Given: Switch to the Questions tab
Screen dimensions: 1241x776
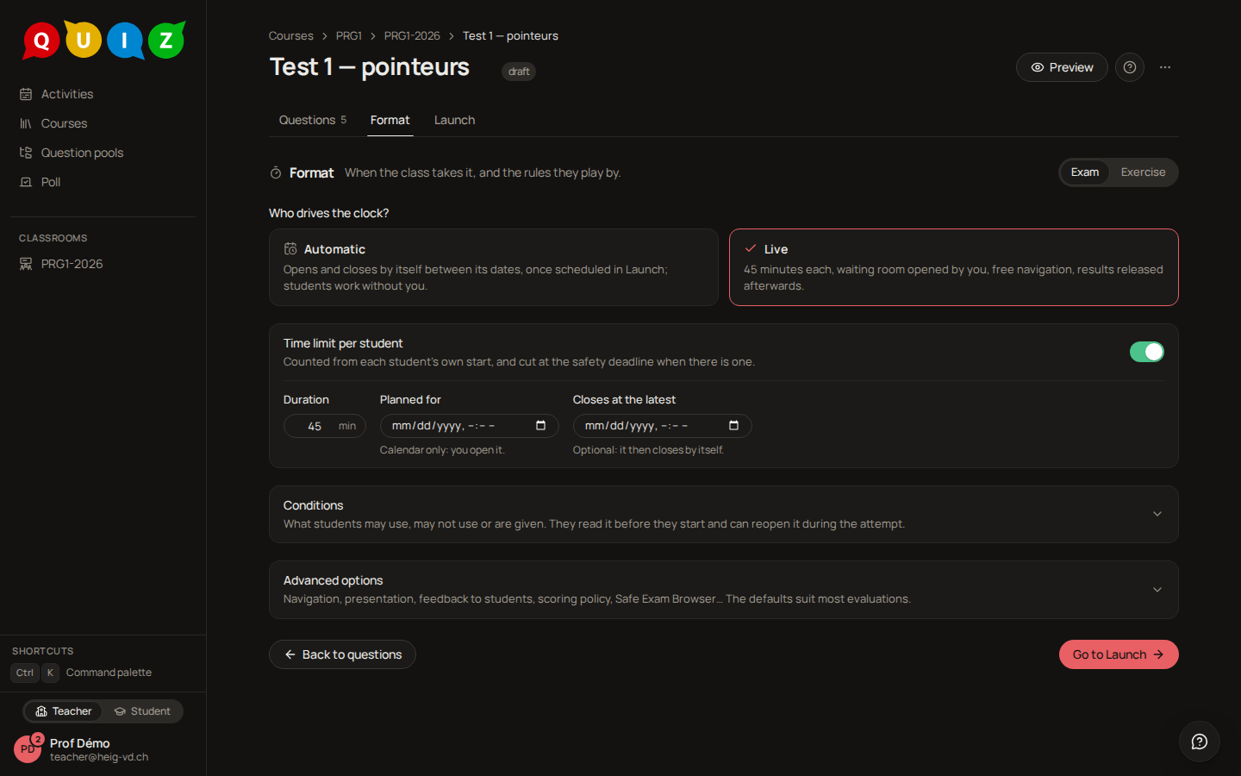Looking at the screenshot, I should [x=313, y=120].
